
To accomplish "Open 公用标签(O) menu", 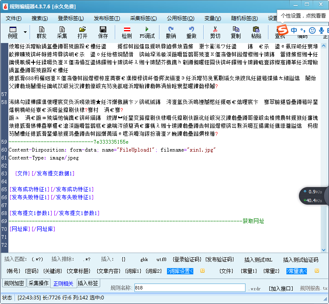I will (180, 18).
